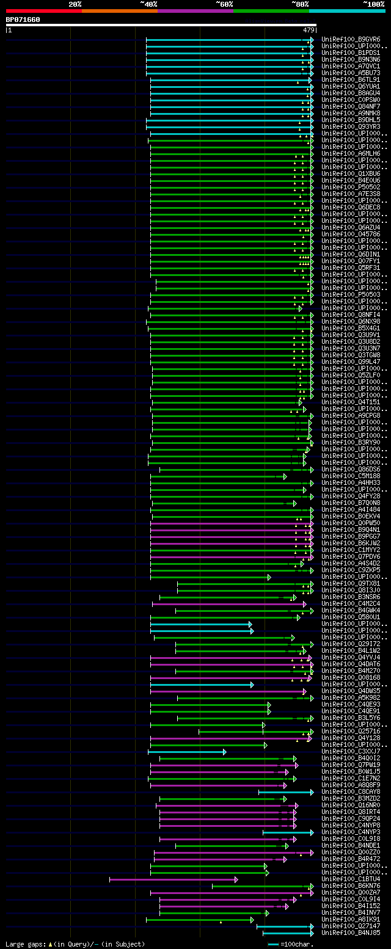This screenshot has height=949, width=391.
Task: Select hit label UniRef100_Q6DEC8
Action: click(351, 207)
